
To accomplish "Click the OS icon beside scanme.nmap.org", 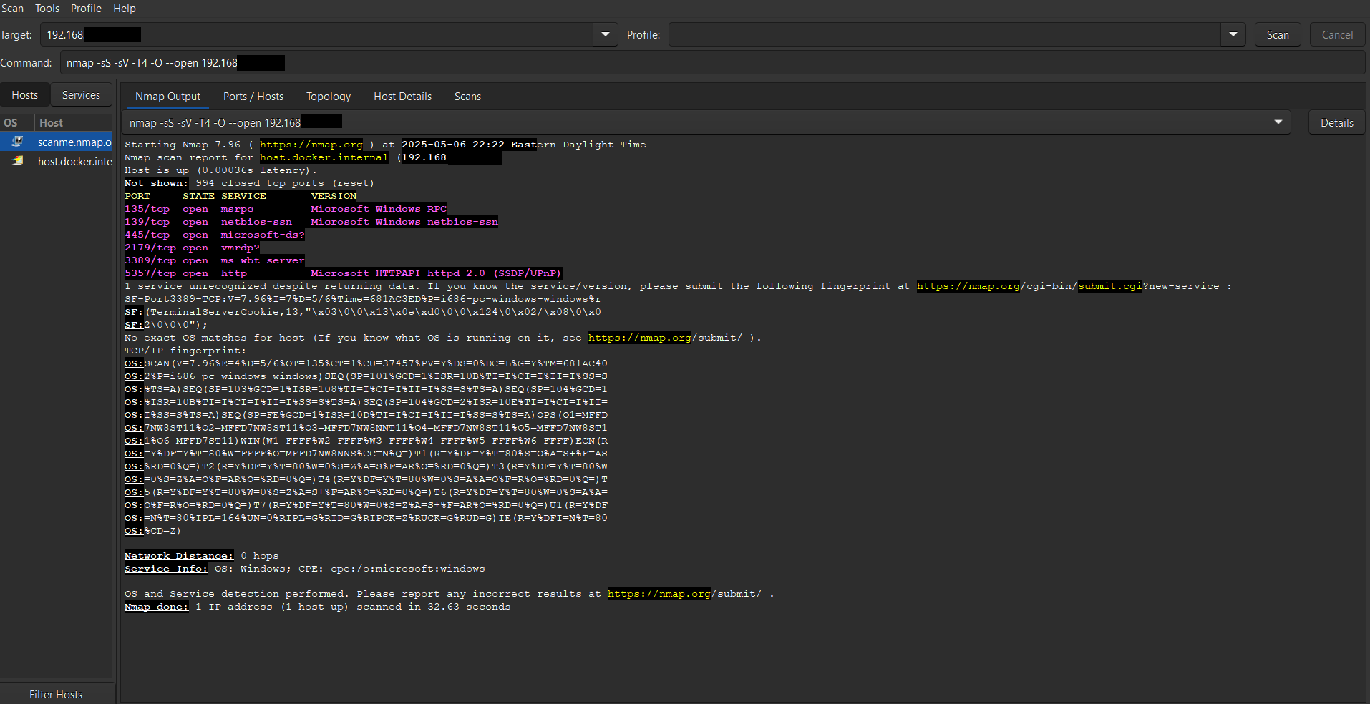I will pos(17,142).
